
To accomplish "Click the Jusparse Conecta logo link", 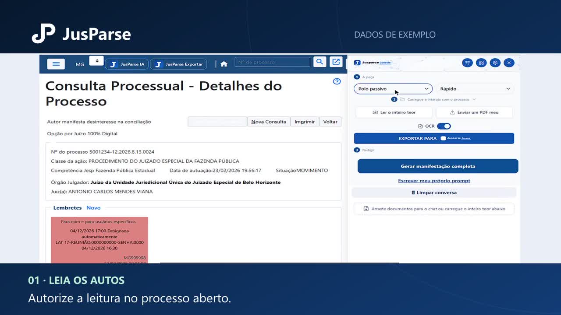I will click(373, 63).
